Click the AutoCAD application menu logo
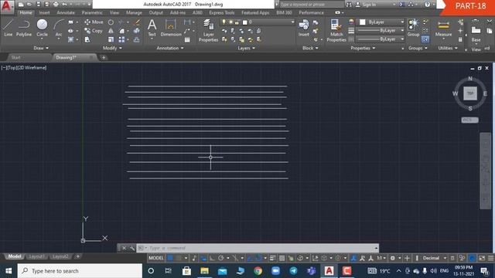The height and width of the screenshot is (278, 495). pyautogui.click(x=7, y=6)
